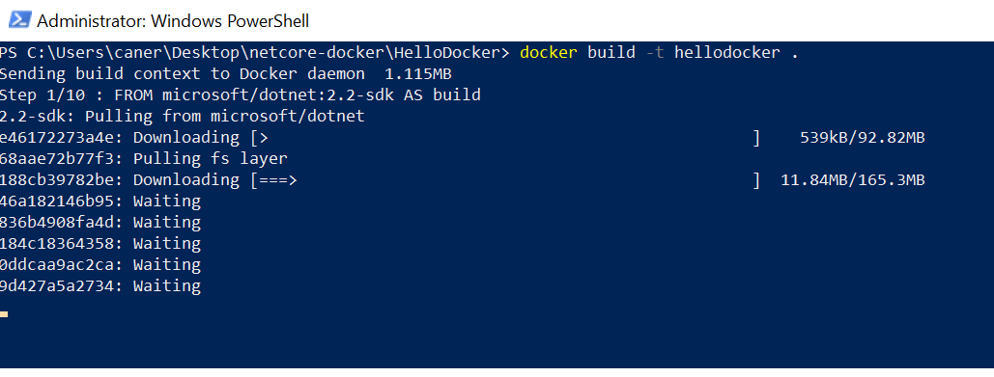This screenshot has width=994, height=377.
Task: Click the -t flag in the command
Action: (654, 52)
